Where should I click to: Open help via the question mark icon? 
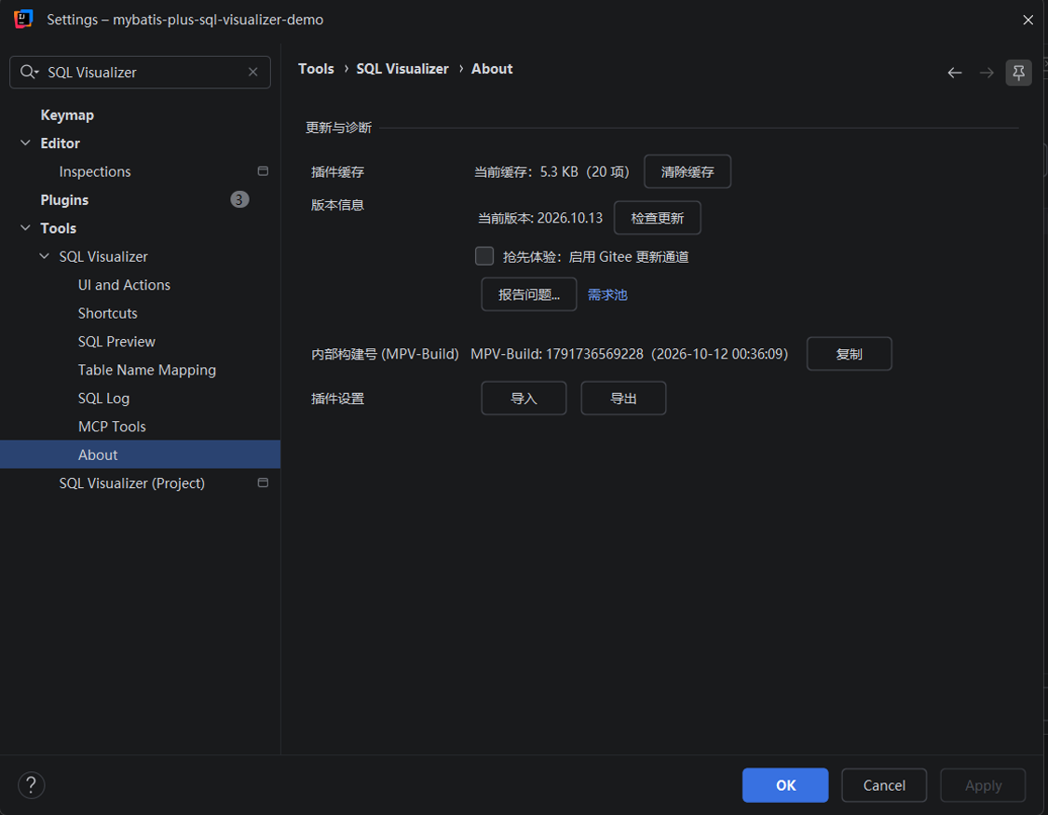pos(31,785)
